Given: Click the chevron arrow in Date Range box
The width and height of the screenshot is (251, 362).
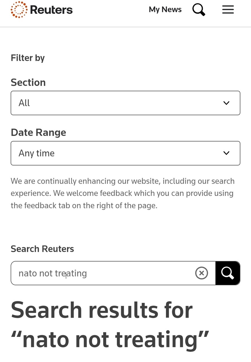Looking at the screenshot, I should click(226, 153).
